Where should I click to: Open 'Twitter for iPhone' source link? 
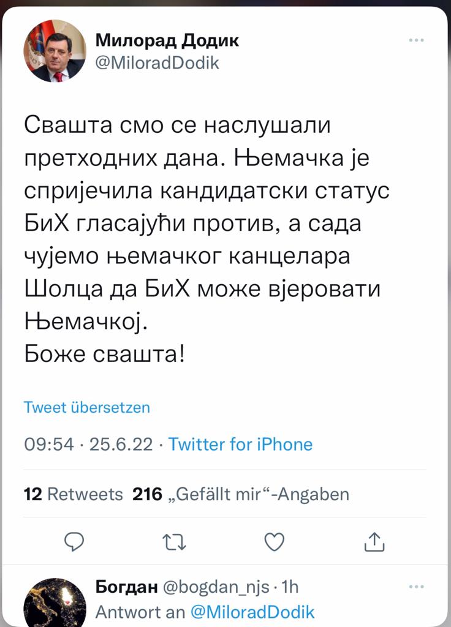tap(240, 444)
